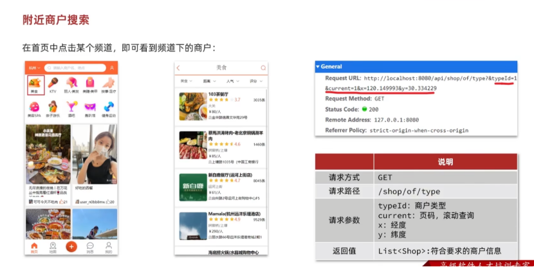The height and width of the screenshot is (267, 534).
Task: Click the Request URL value text
Action: 421,84
